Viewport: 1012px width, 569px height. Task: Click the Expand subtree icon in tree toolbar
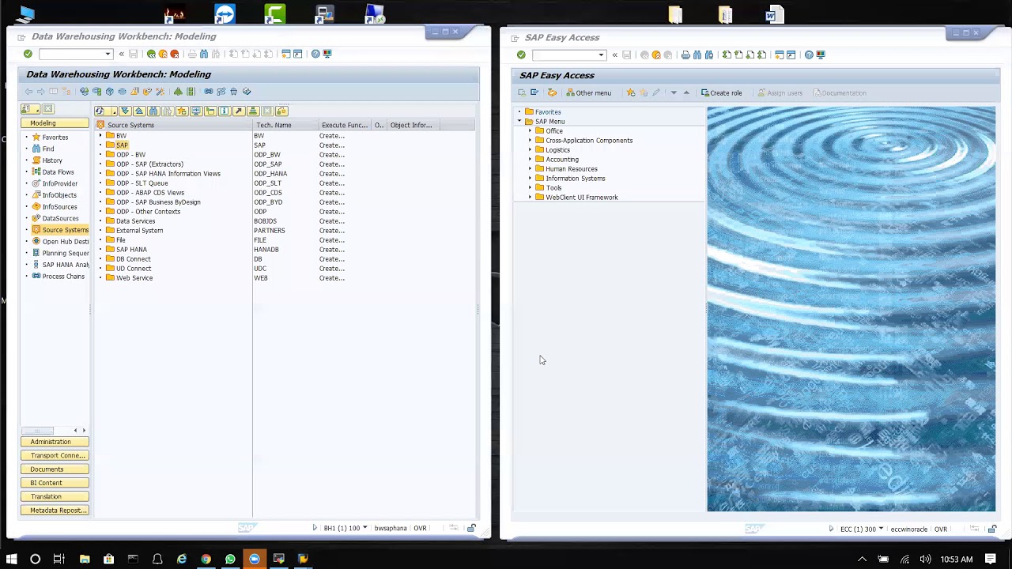tap(125, 111)
